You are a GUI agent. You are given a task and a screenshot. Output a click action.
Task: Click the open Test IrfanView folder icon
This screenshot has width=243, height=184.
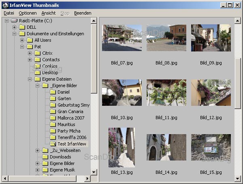click(53, 144)
